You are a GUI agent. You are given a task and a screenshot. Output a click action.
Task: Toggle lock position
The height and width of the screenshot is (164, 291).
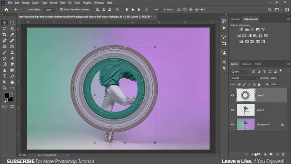tap(249, 84)
